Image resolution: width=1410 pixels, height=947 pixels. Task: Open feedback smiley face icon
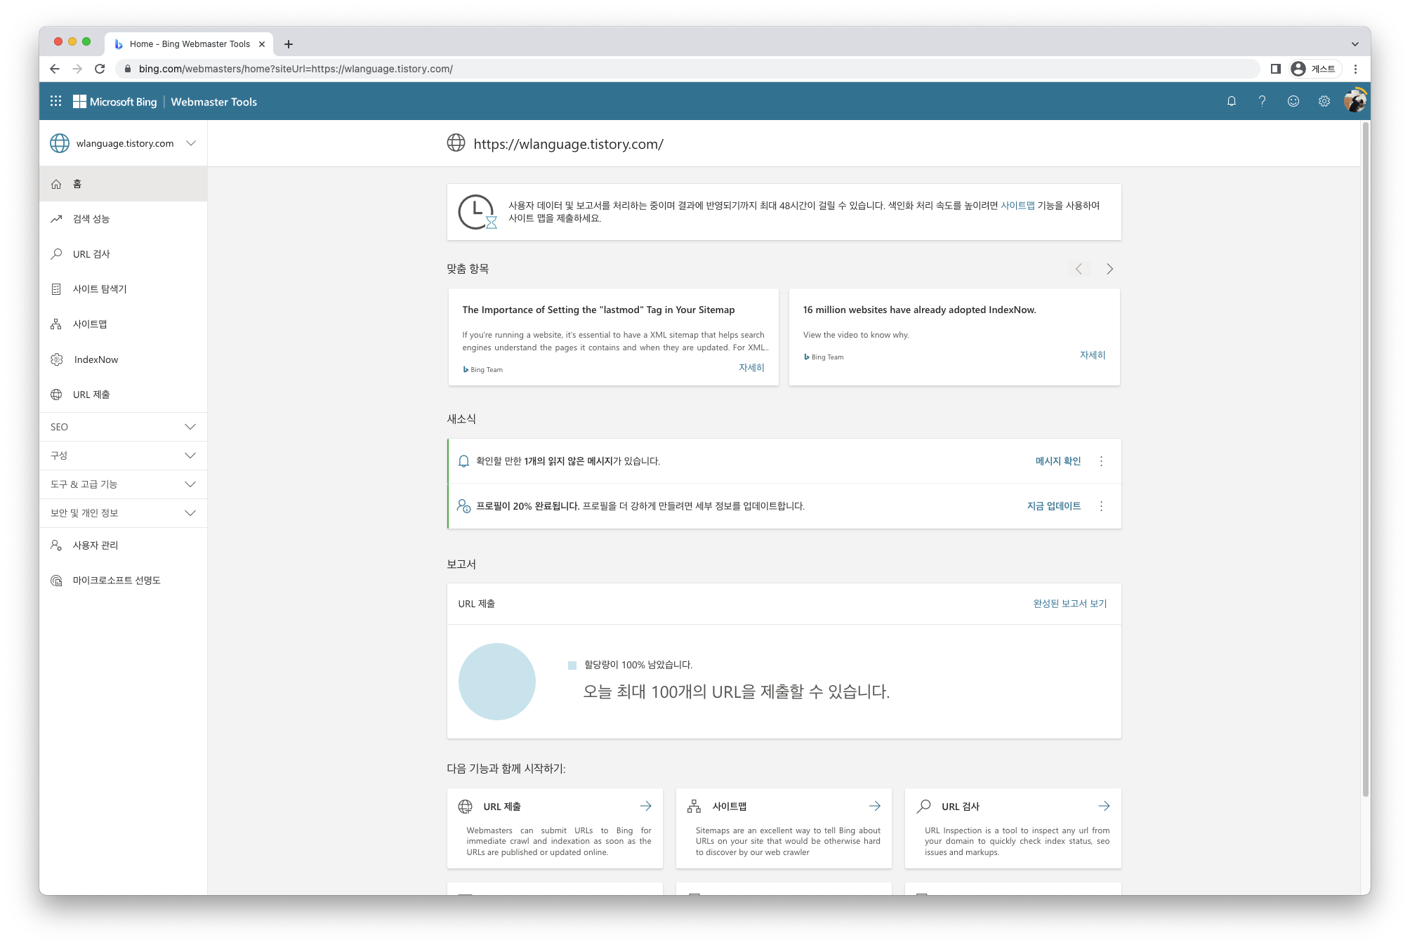point(1293,101)
